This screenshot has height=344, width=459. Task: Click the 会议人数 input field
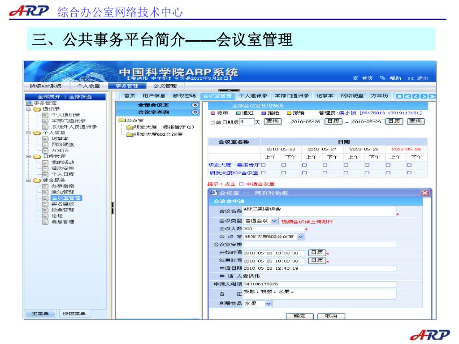coord(274,229)
